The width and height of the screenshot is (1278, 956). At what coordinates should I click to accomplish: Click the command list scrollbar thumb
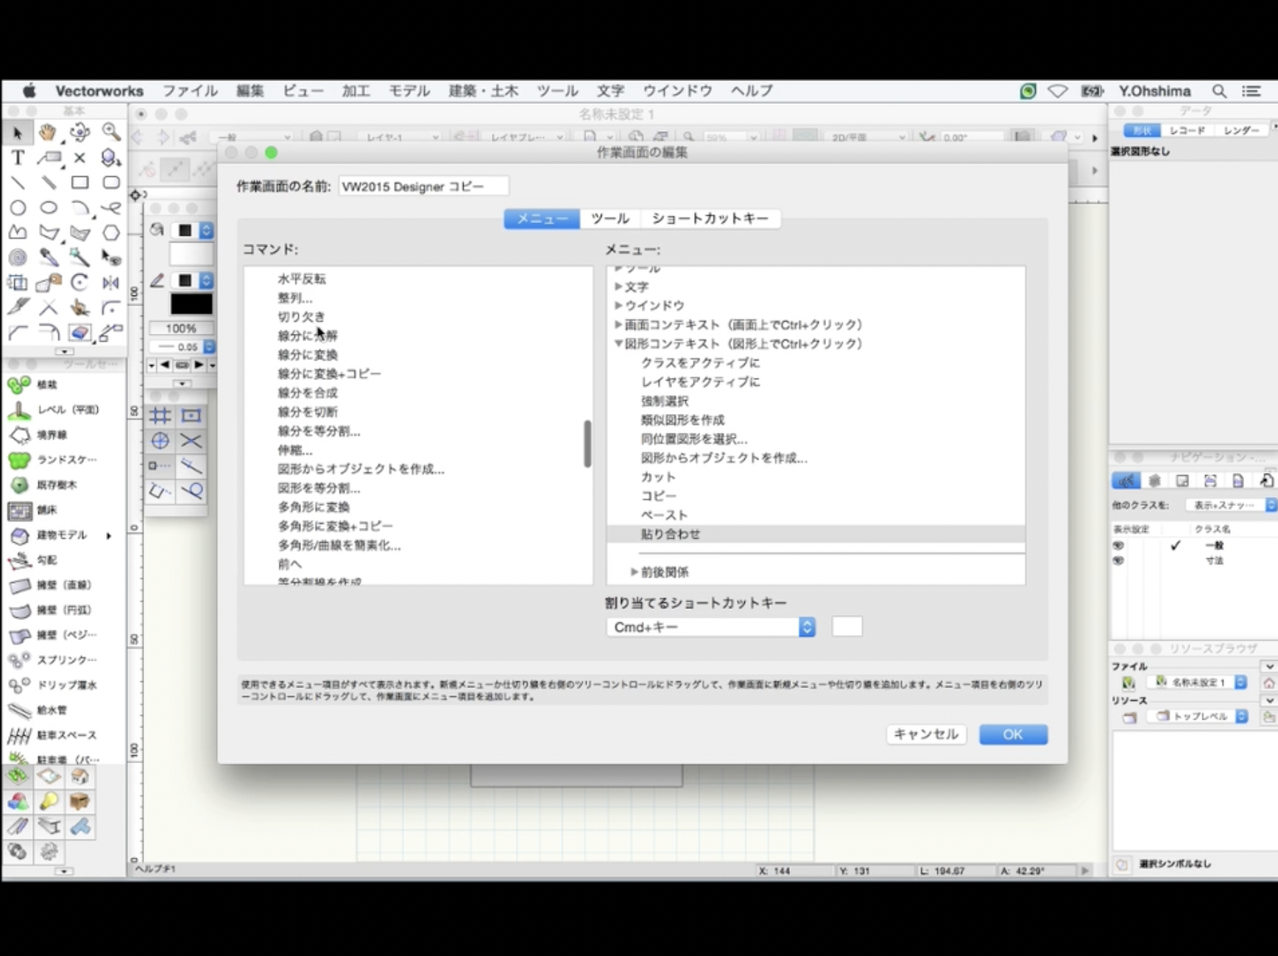pos(587,443)
